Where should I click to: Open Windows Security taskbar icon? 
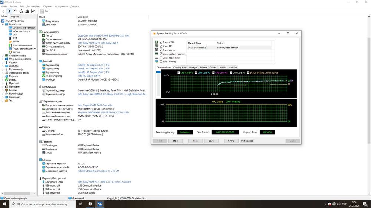click(90, 204)
